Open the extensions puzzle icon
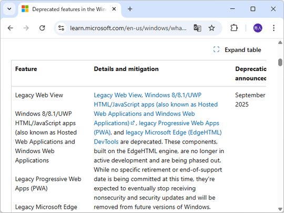The width and height of the screenshot is (284, 213). point(234,28)
